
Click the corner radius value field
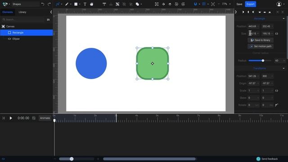point(280,60)
